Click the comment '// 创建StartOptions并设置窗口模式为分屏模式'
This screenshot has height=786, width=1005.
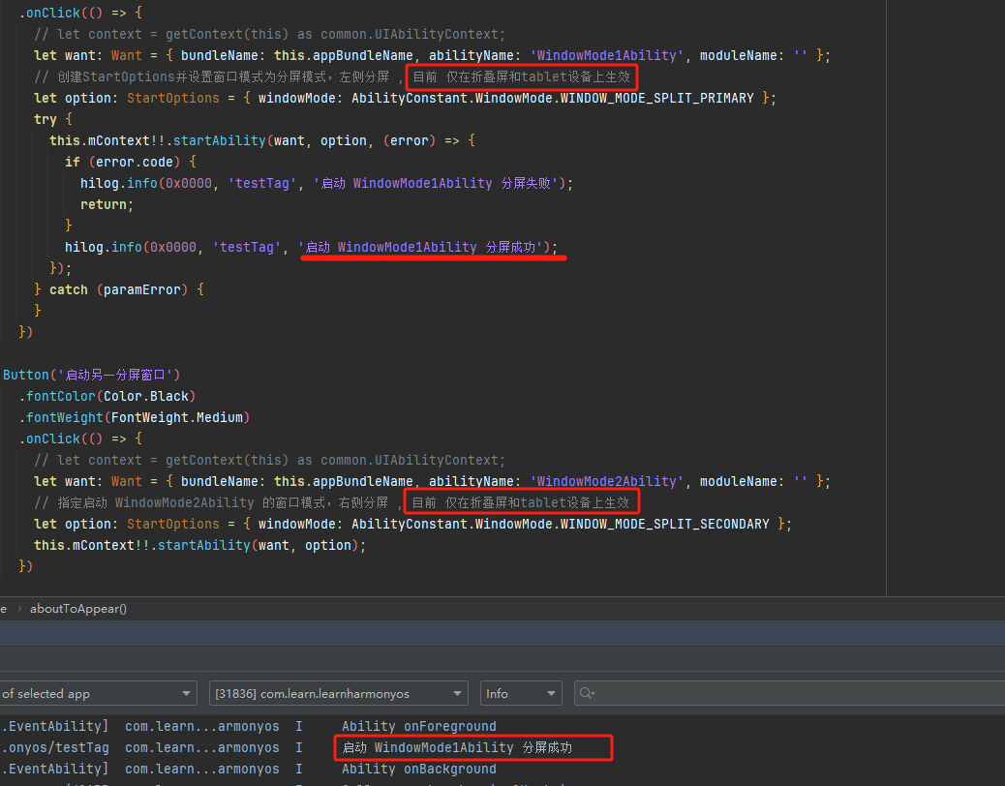point(179,76)
